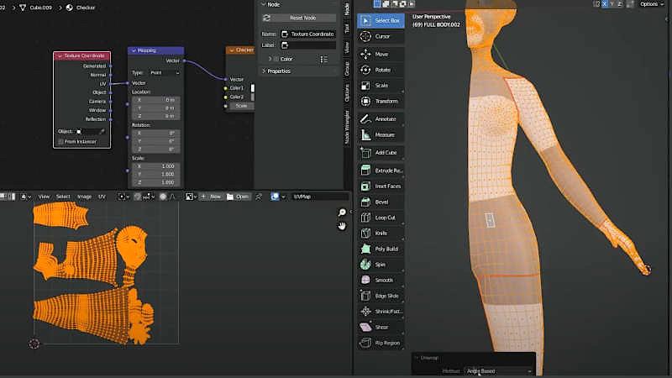This screenshot has width=672, height=378.
Task: Select the Select Box tool
Action: coord(381,20)
